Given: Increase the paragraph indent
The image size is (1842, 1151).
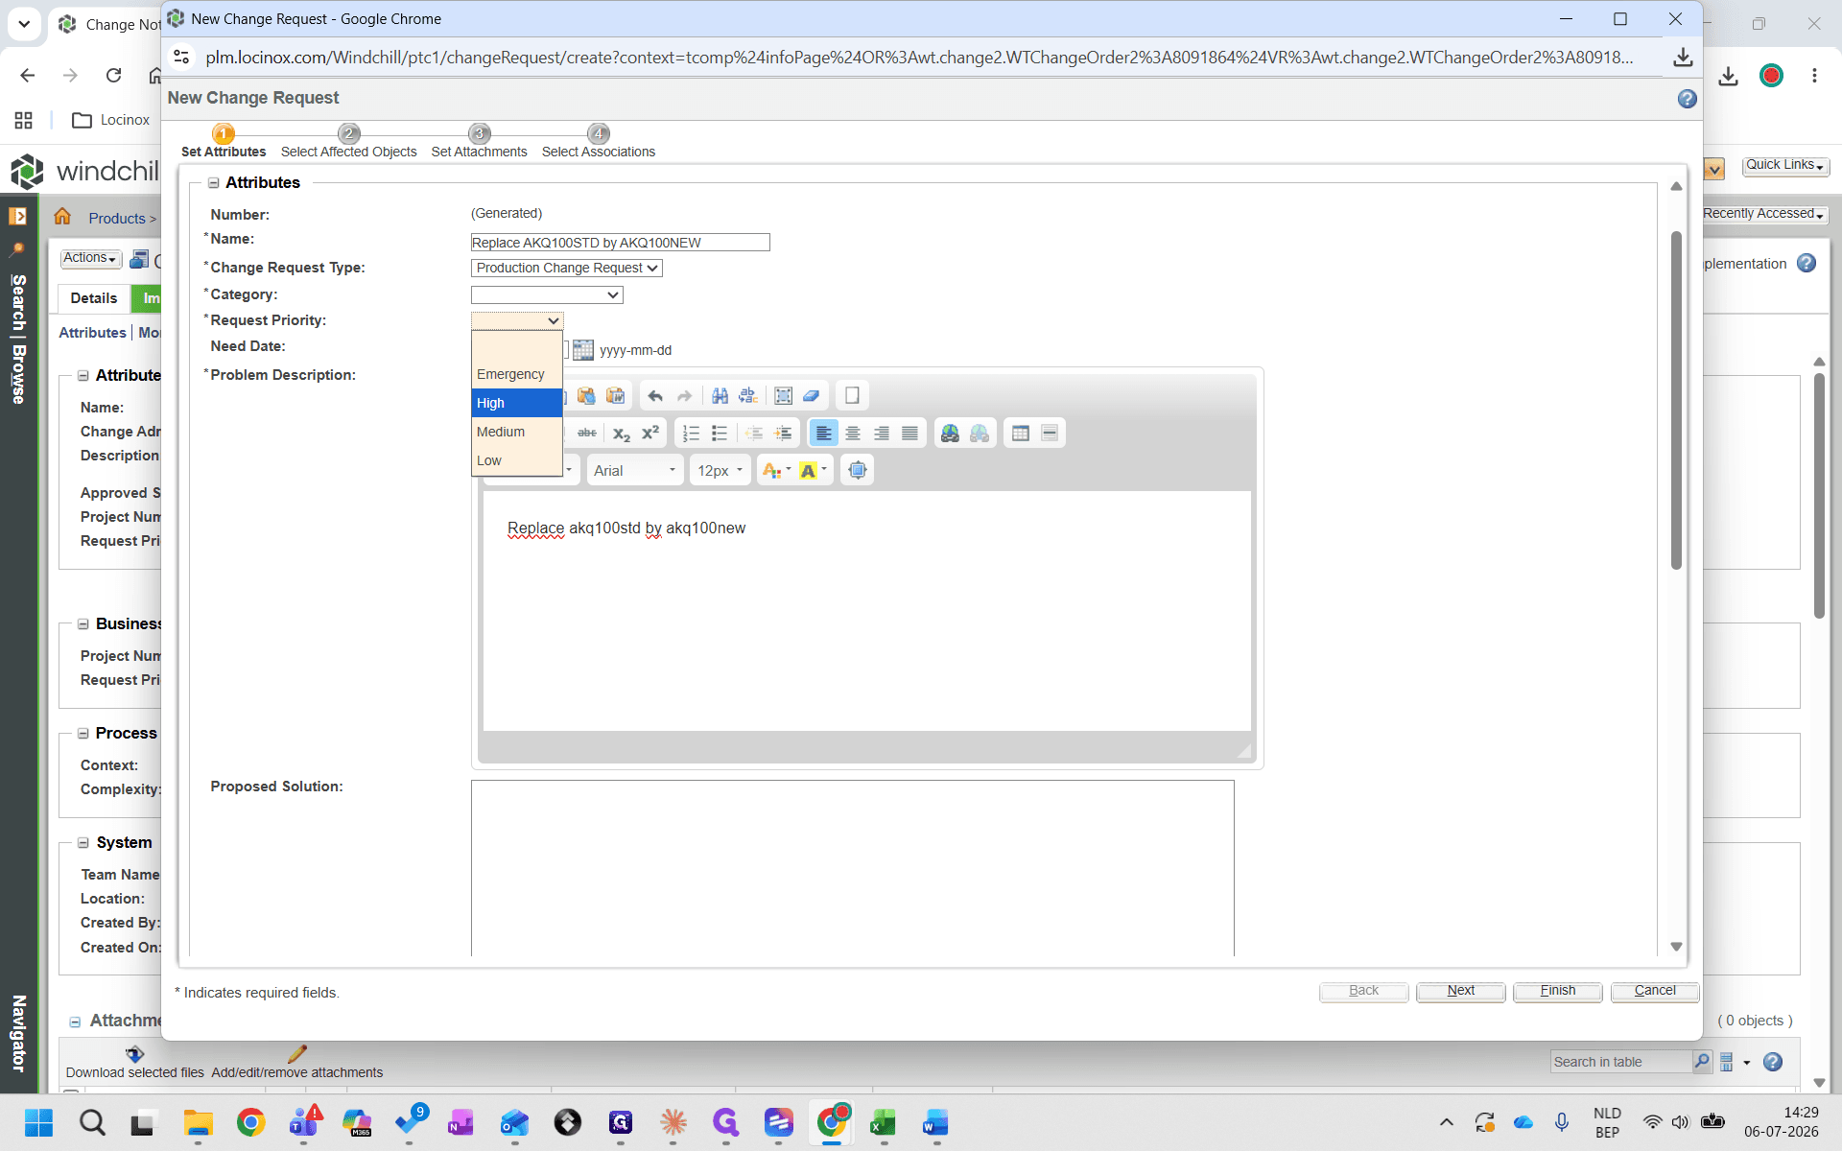Looking at the screenshot, I should pyautogui.click(x=783, y=434).
